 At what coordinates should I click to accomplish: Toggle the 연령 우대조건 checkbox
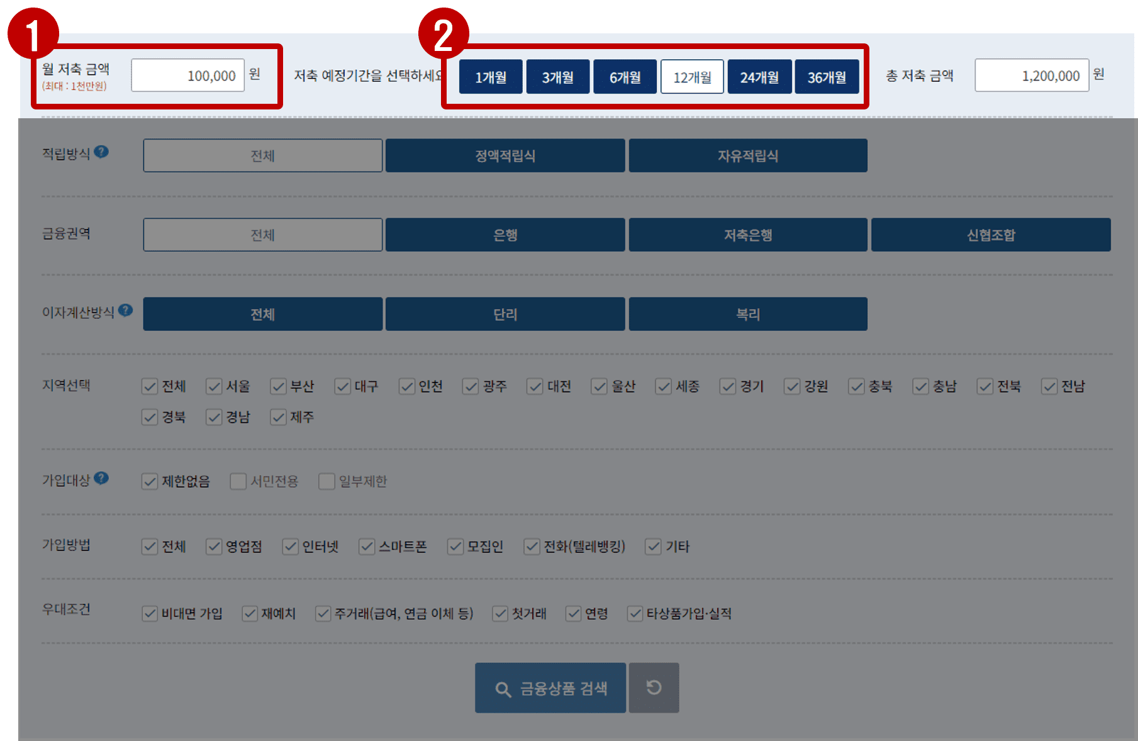click(x=573, y=613)
